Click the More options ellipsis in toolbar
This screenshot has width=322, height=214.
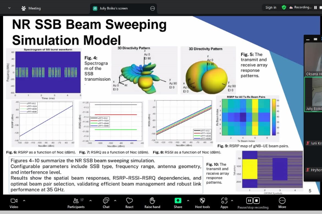(282, 201)
